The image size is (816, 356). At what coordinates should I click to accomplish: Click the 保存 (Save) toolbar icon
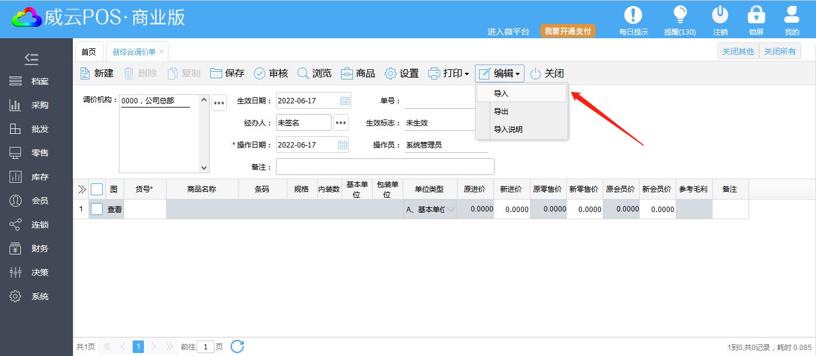(216, 73)
